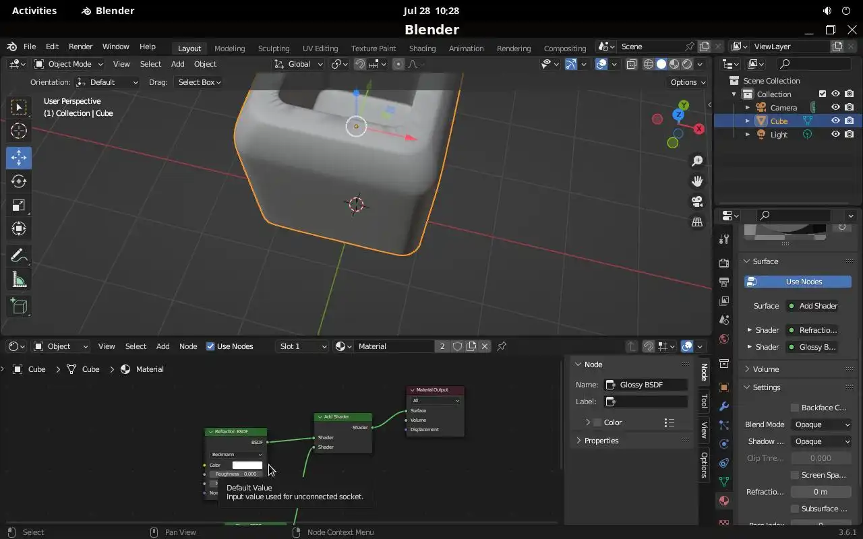Click the node Label input field
The height and width of the screenshot is (539, 863).
point(645,402)
